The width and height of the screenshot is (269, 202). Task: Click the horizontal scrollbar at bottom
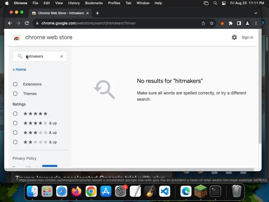tap(129, 170)
